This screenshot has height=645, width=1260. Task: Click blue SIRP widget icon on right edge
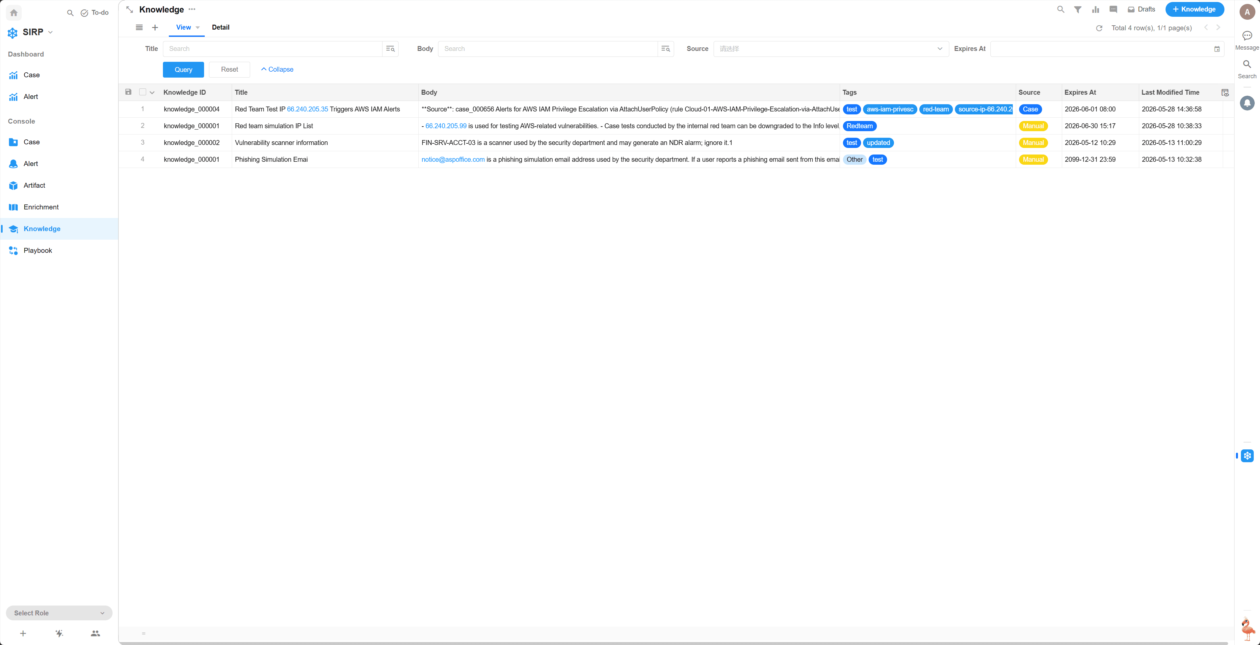(x=1247, y=455)
